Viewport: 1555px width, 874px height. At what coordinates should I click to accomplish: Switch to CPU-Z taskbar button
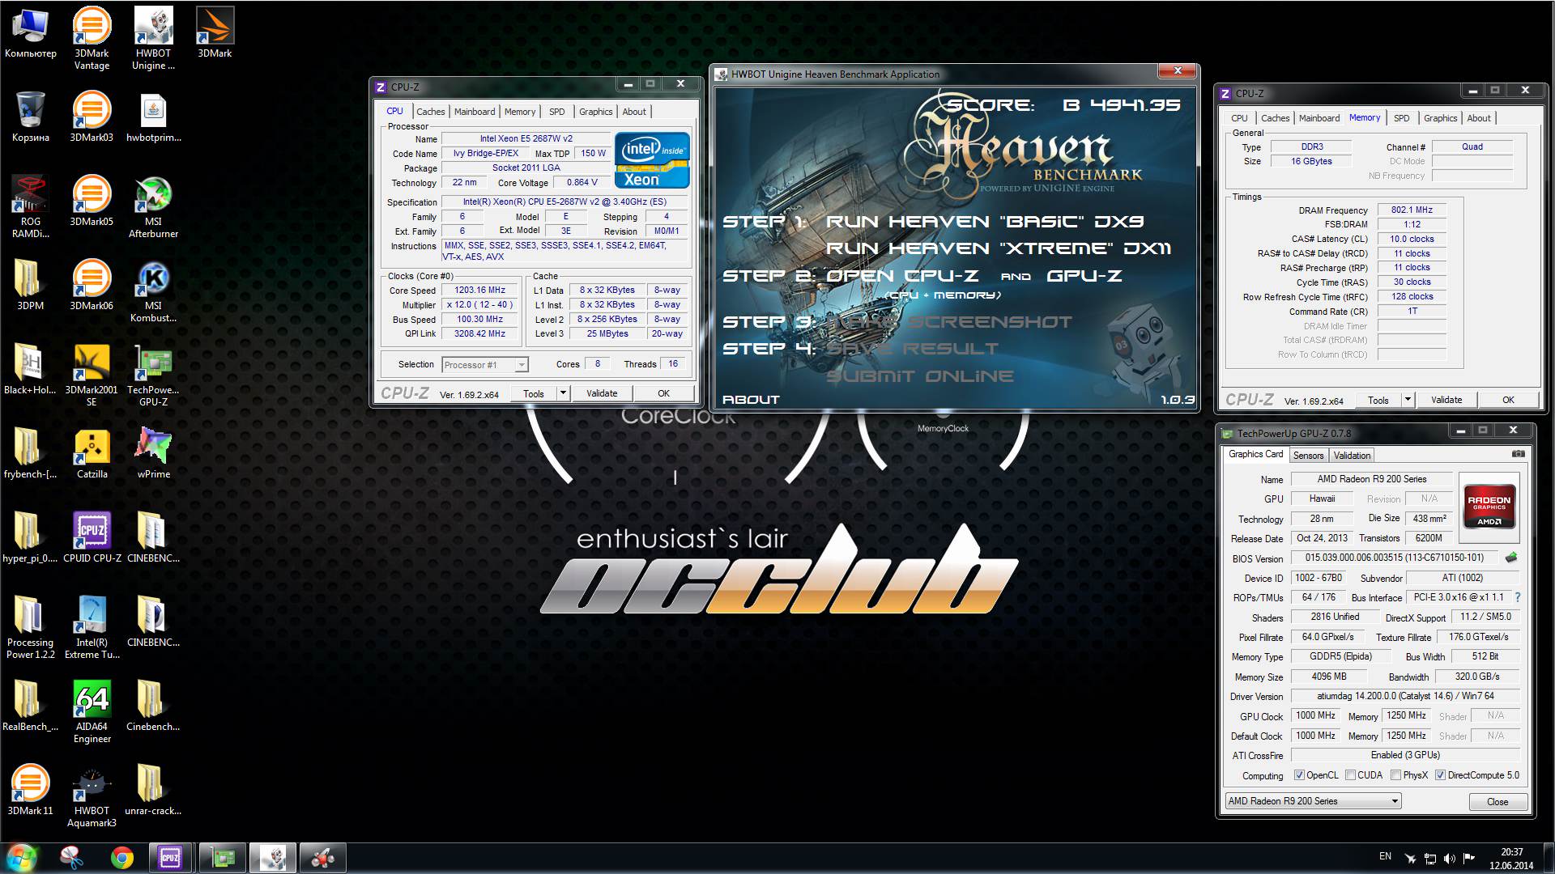(170, 858)
